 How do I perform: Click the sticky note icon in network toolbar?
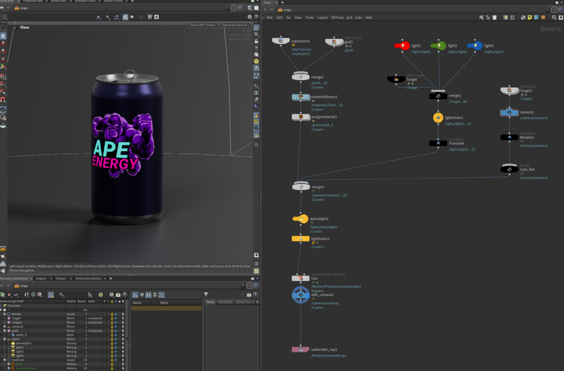point(530,17)
